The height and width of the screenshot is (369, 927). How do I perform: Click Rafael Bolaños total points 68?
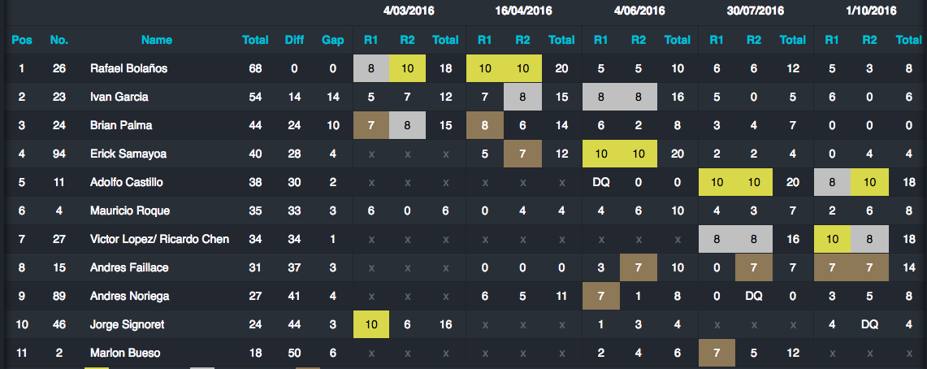[255, 68]
